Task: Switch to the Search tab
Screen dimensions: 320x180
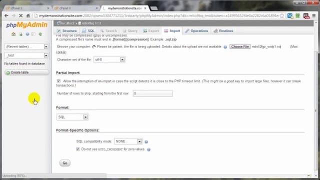Action: [108, 31]
